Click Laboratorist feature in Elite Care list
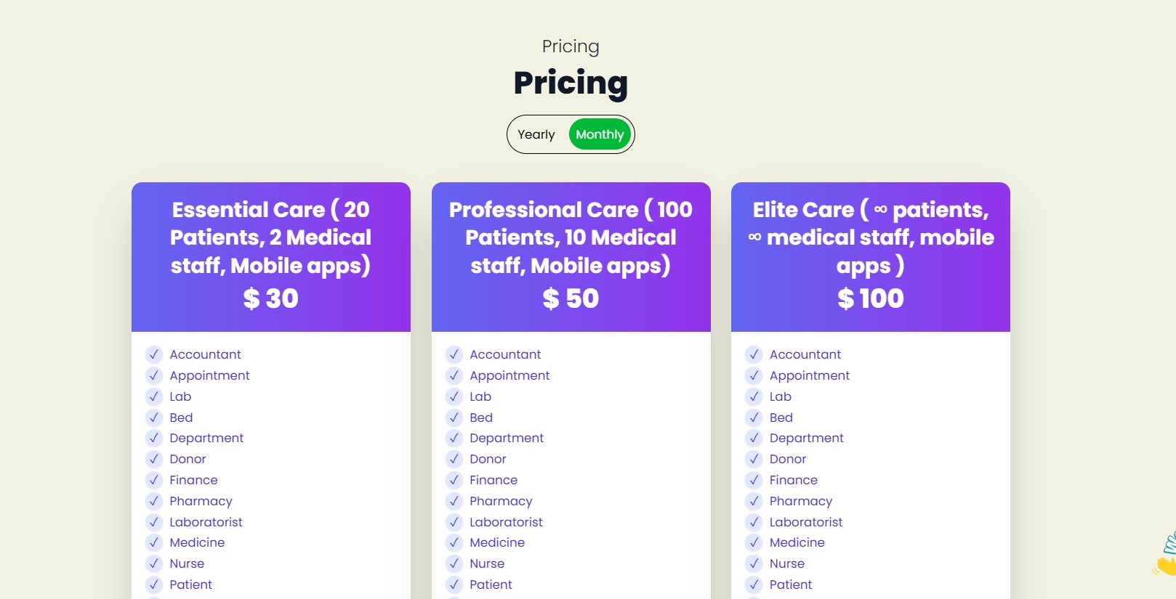Screen dimensions: 1176x599 coord(806,522)
